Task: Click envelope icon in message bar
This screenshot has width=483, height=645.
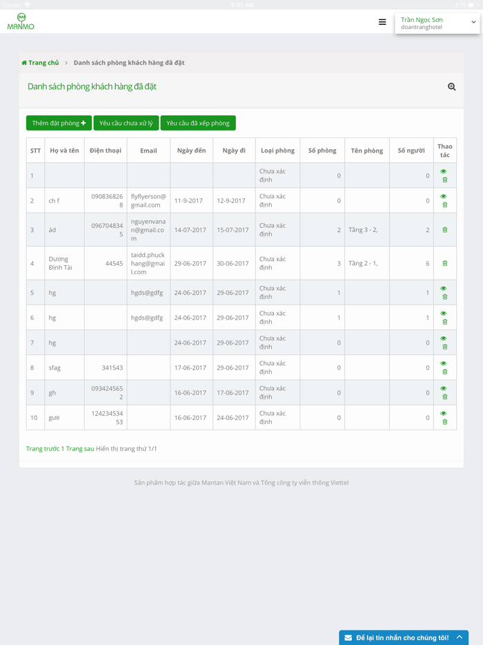Action: [348, 637]
